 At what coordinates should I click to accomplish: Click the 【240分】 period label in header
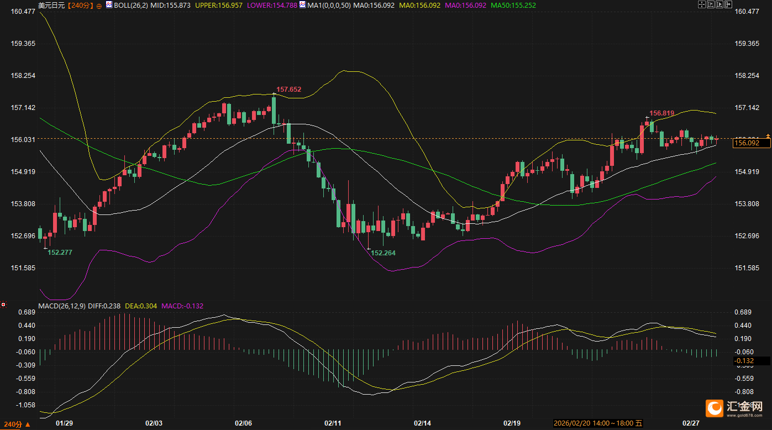coord(81,5)
